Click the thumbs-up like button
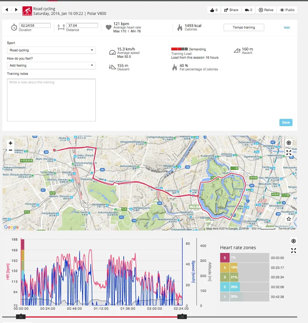Viewport: 308px width, 323px height. click(x=213, y=10)
